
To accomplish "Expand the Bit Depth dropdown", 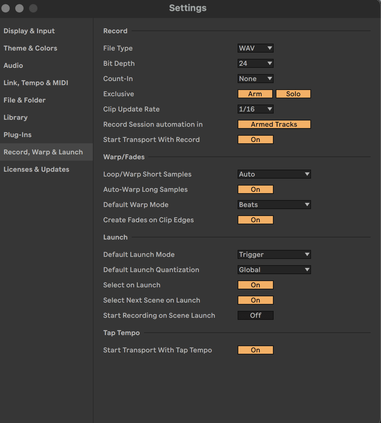I will [255, 63].
